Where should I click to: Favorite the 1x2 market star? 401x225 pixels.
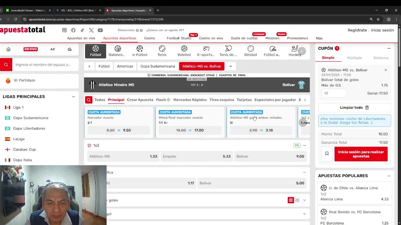[x=89, y=145]
